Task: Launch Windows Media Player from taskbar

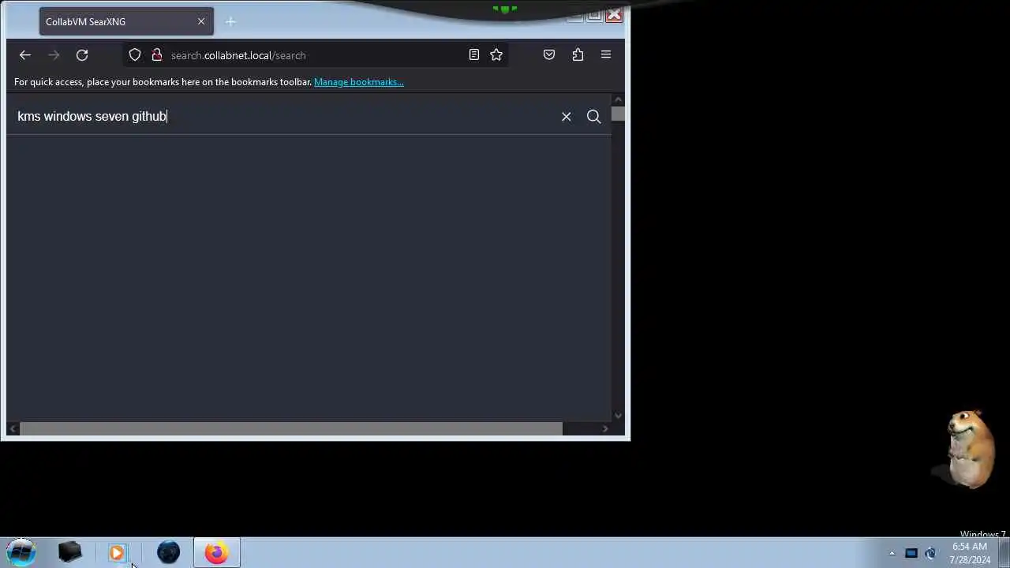Action: click(117, 552)
